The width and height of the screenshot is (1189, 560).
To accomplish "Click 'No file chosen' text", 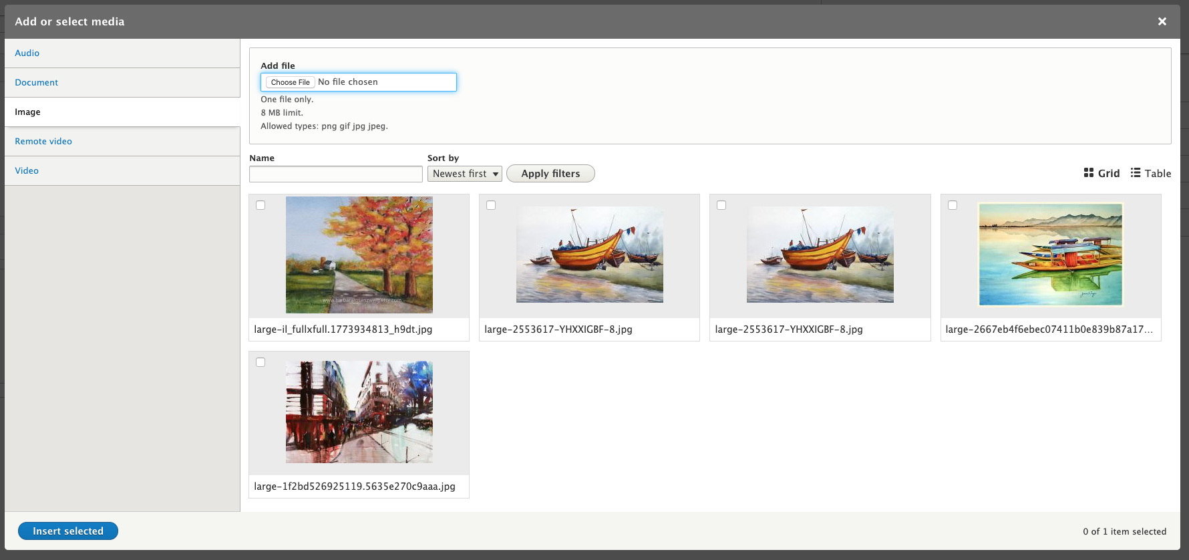I will pyautogui.click(x=348, y=82).
